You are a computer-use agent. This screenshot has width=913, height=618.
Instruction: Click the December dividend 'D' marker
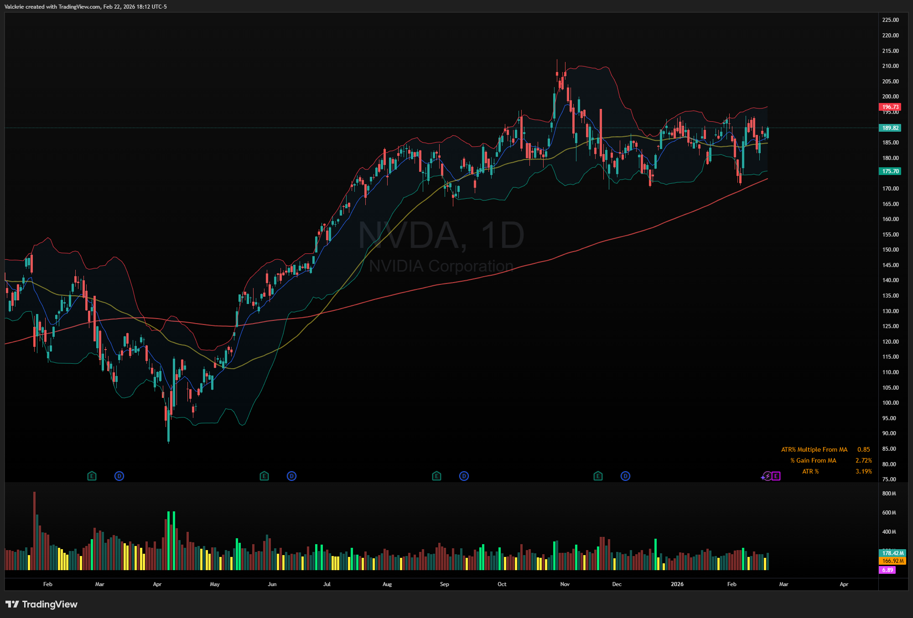coord(625,476)
